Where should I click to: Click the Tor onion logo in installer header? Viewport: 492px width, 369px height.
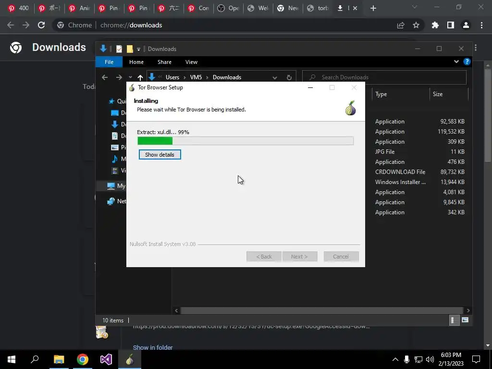click(x=350, y=108)
